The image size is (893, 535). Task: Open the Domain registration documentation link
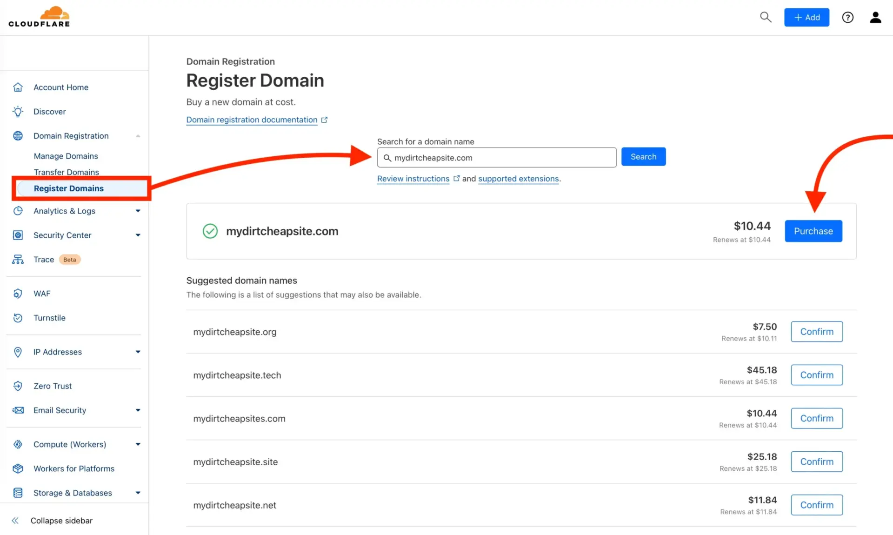pyautogui.click(x=252, y=120)
